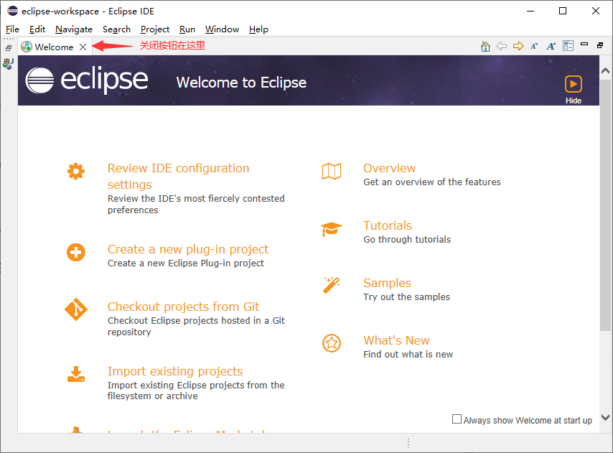Click the text "Go through tutorials"
This screenshot has width=613, height=453.
(x=407, y=240)
